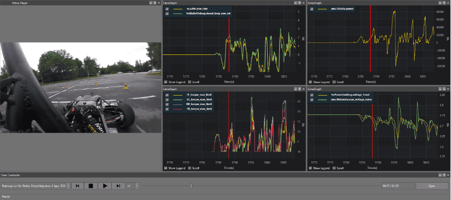Toggle ams.Metadata.max_voltage_value series visibility
Viewport: 451px width, 200px height.
[311, 99]
